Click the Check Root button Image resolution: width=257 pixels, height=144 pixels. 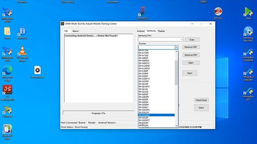point(201,100)
